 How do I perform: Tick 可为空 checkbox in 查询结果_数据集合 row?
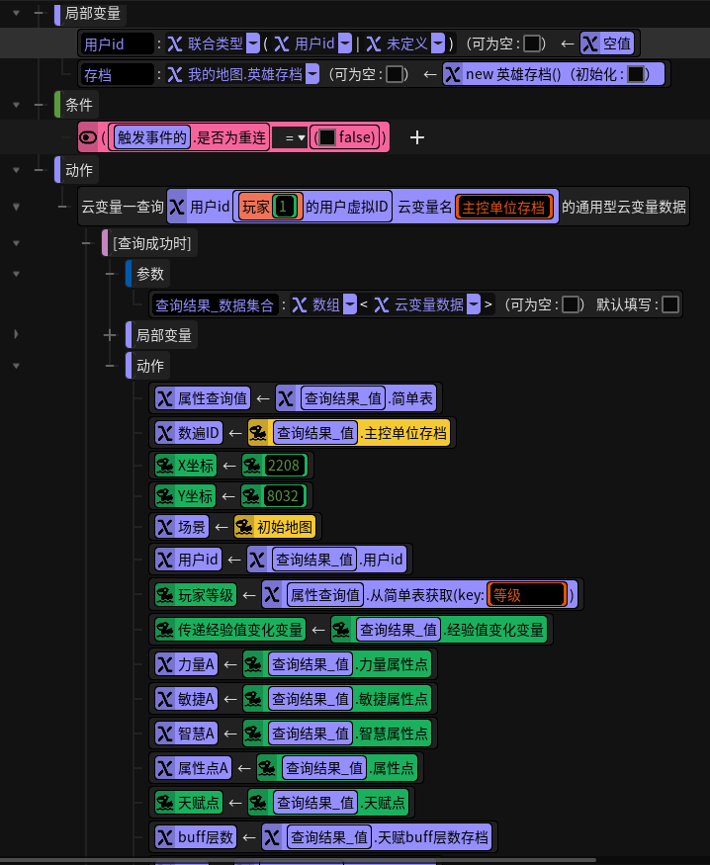click(570, 304)
